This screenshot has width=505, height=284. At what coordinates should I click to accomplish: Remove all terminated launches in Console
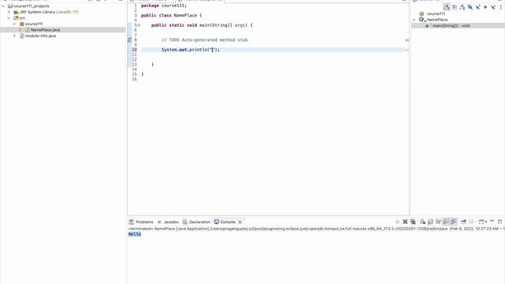pos(413,222)
